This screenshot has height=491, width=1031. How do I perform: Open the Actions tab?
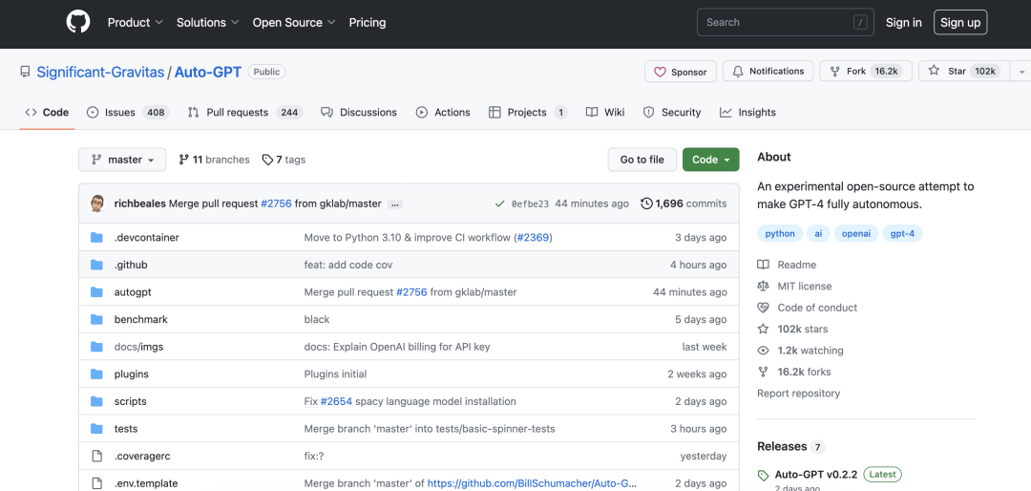pyautogui.click(x=443, y=113)
